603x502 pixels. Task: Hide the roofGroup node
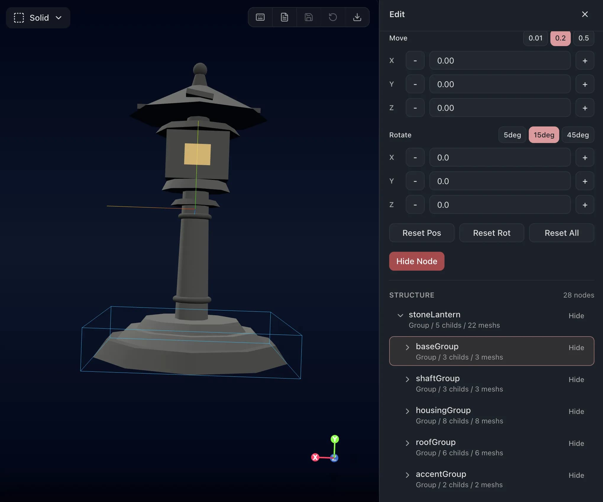576,443
